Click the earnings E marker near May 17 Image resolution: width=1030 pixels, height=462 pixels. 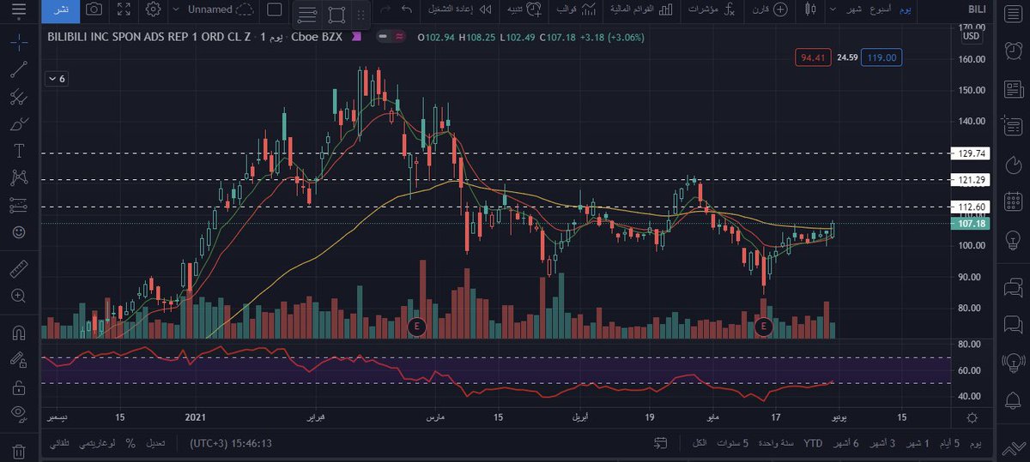point(765,327)
